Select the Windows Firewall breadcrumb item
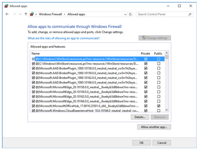This screenshot has height=151, width=199. 50,14
